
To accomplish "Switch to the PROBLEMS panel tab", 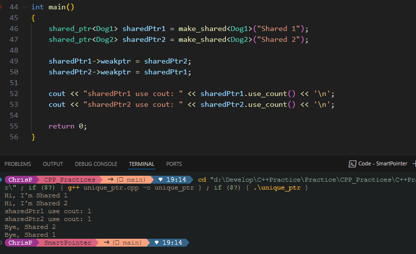I will tap(17, 164).
